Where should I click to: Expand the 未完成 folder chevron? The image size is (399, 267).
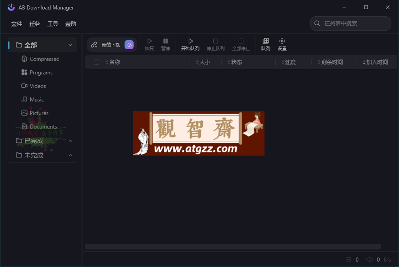click(70, 155)
